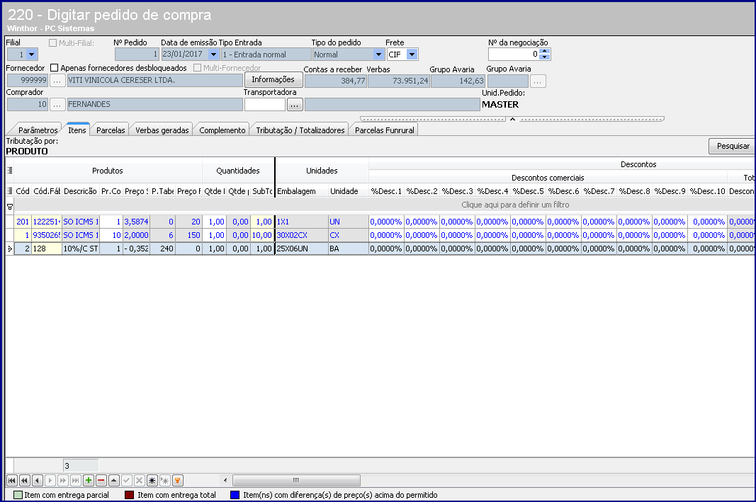Click row indicator arrow of item 128
Screen dimensions: 756x502
coord(10,249)
